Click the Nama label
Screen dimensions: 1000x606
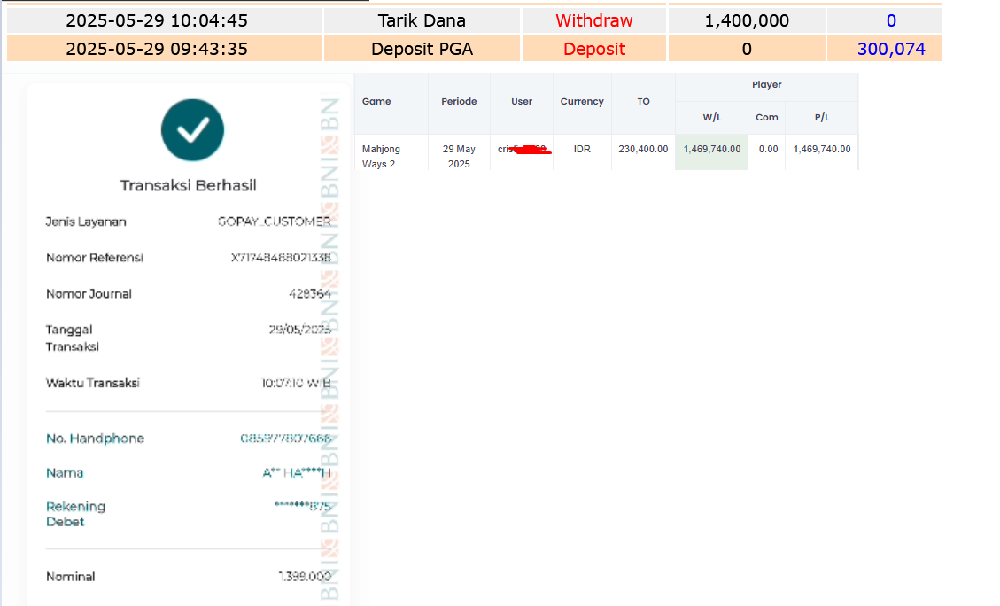[65, 473]
